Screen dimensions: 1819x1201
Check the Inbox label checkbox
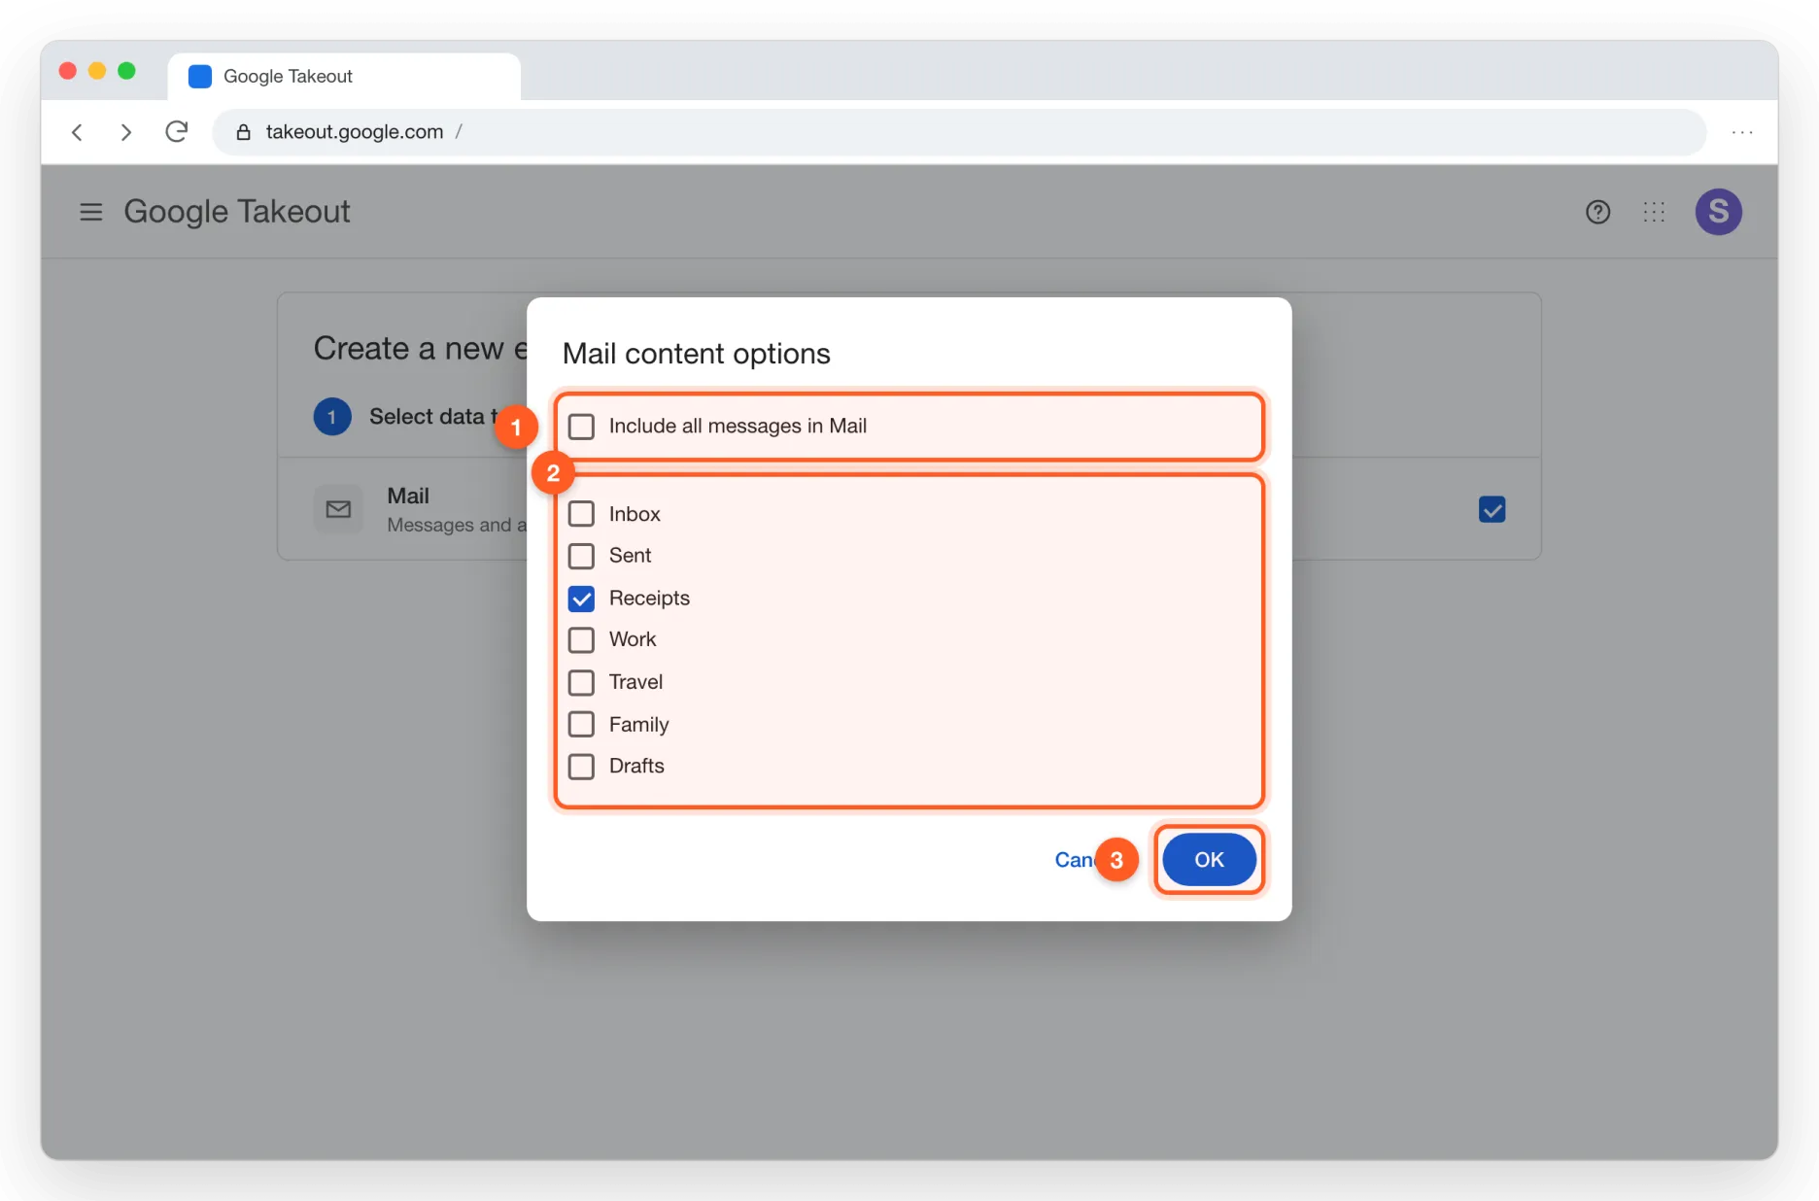pos(581,514)
